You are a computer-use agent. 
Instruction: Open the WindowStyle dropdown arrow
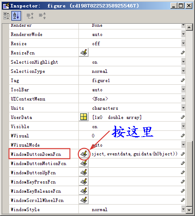tap(183, 209)
